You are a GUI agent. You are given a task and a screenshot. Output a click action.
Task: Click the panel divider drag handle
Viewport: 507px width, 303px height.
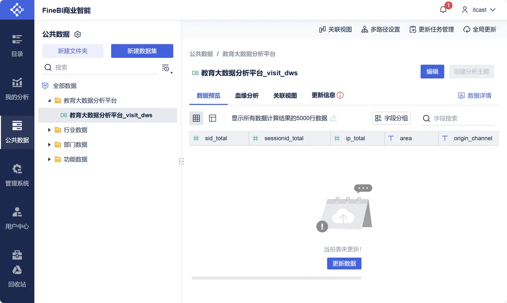pyautogui.click(x=181, y=161)
